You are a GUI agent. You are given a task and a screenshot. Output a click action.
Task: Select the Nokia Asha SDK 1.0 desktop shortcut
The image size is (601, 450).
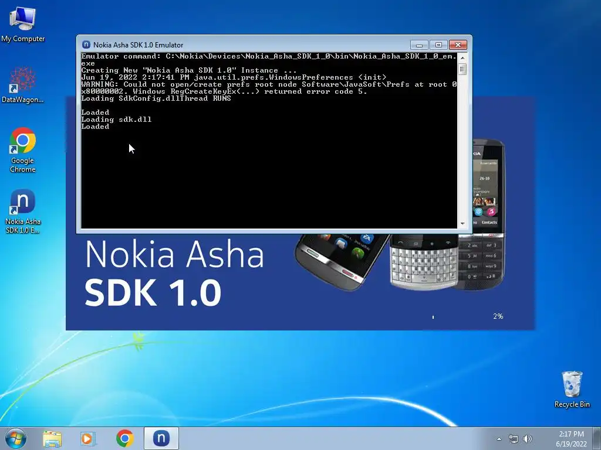[23, 211]
